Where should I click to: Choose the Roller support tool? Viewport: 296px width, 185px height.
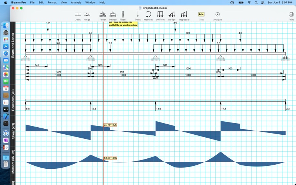click(x=103, y=16)
